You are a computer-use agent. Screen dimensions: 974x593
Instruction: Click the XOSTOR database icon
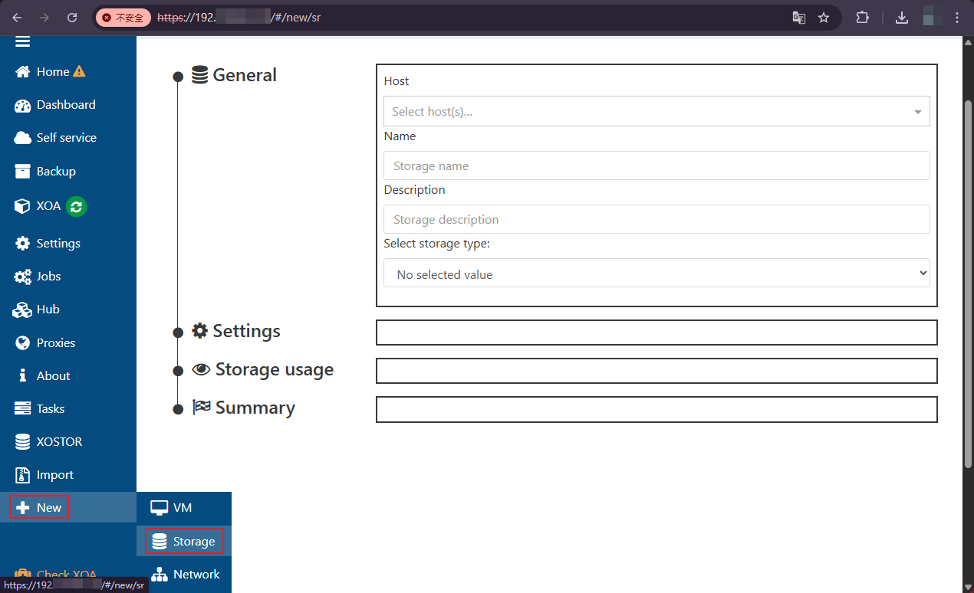(22, 442)
